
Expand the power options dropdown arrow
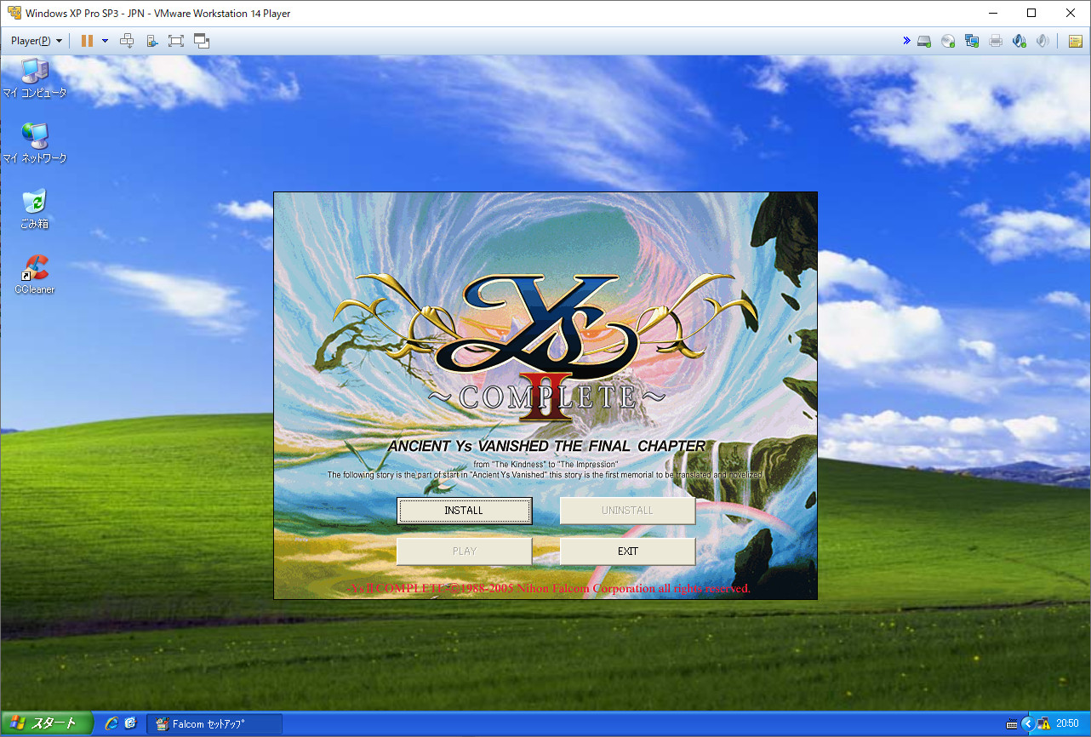105,41
